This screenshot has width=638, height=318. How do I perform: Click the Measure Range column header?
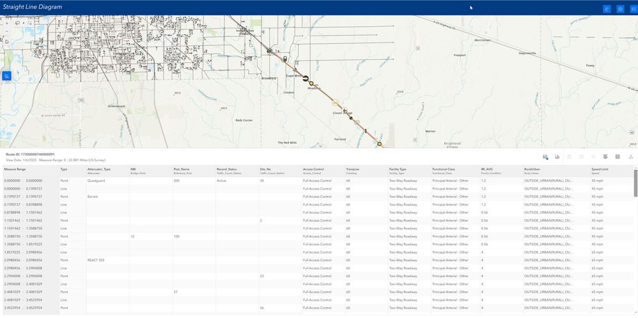pos(15,169)
